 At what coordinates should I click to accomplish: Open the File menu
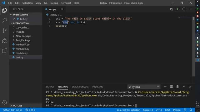[x=10, y=3]
